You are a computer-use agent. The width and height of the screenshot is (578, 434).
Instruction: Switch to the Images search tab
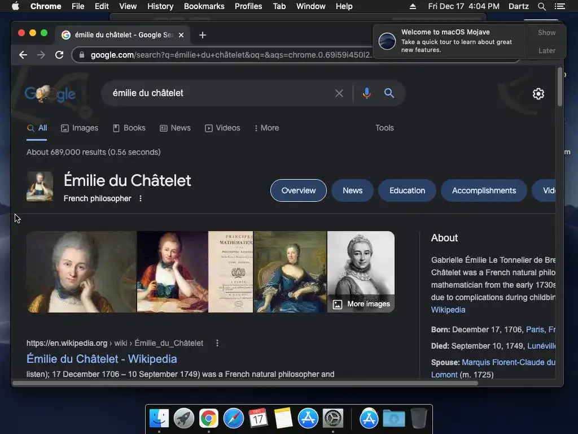(80, 128)
